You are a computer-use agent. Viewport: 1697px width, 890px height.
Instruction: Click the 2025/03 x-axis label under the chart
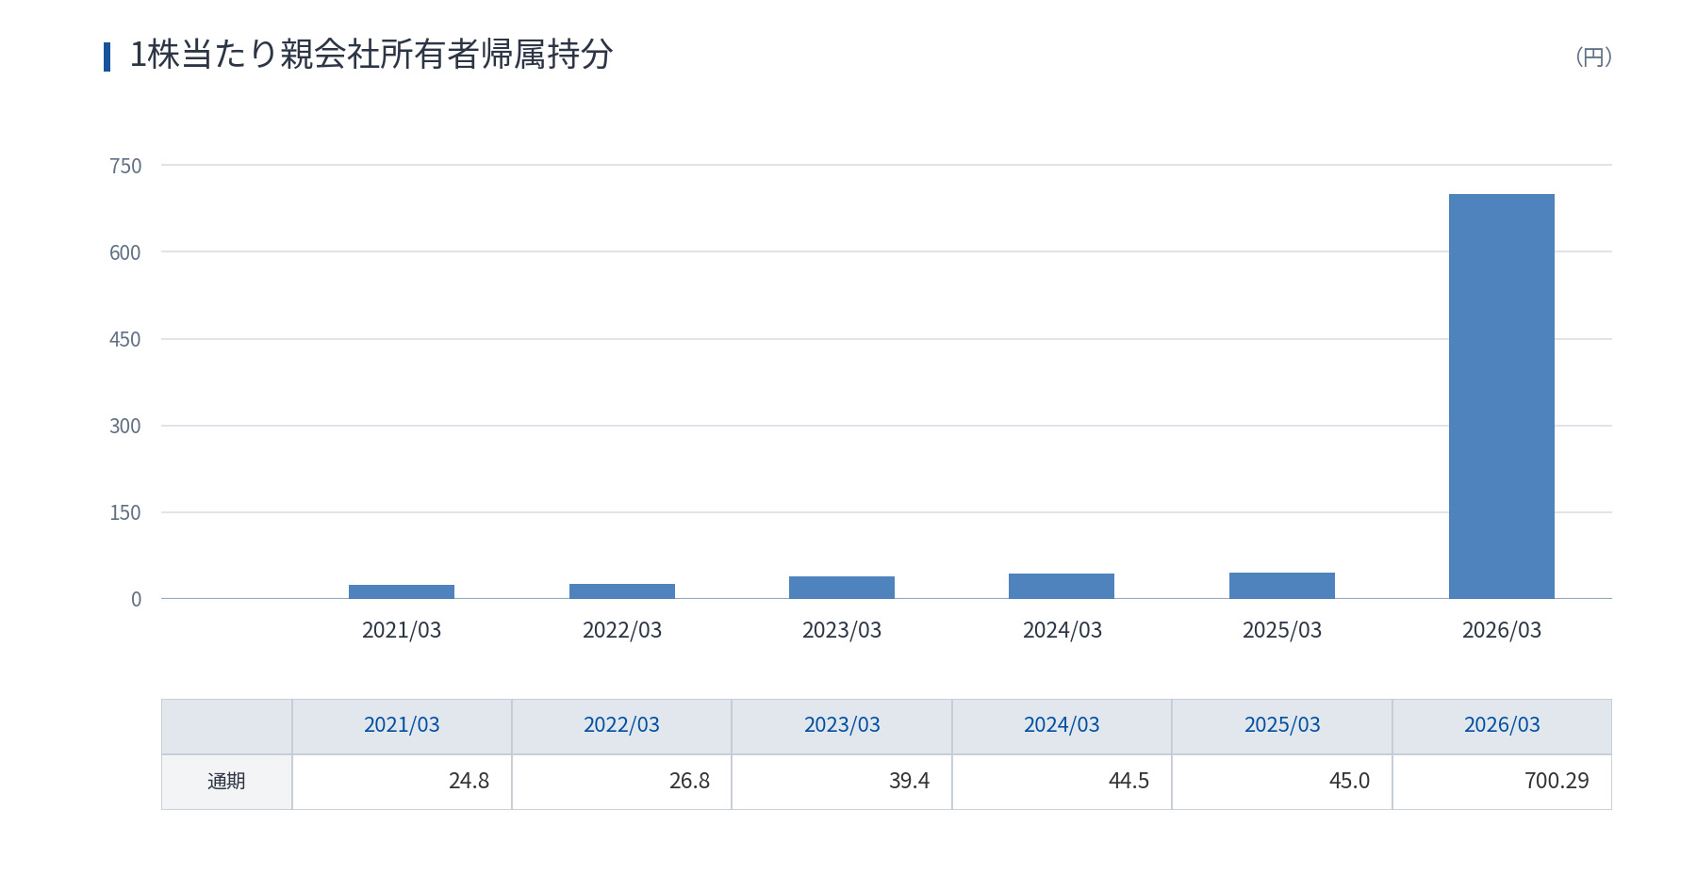point(1282,630)
